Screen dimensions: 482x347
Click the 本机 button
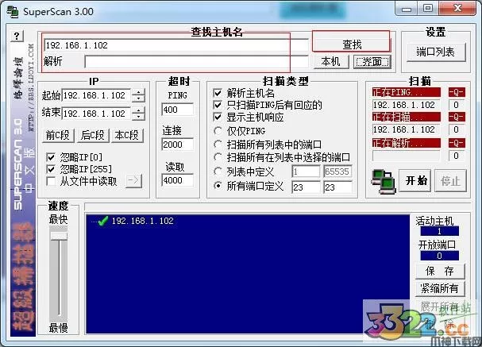pos(331,61)
